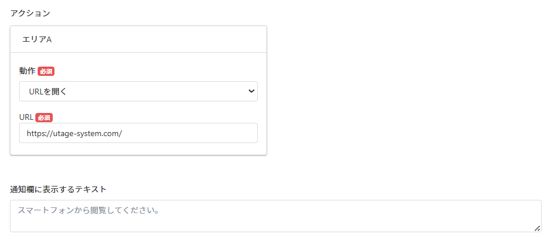Click the chevron arrow of the 動作 select
The width and height of the screenshot is (552, 245).
tap(251, 91)
